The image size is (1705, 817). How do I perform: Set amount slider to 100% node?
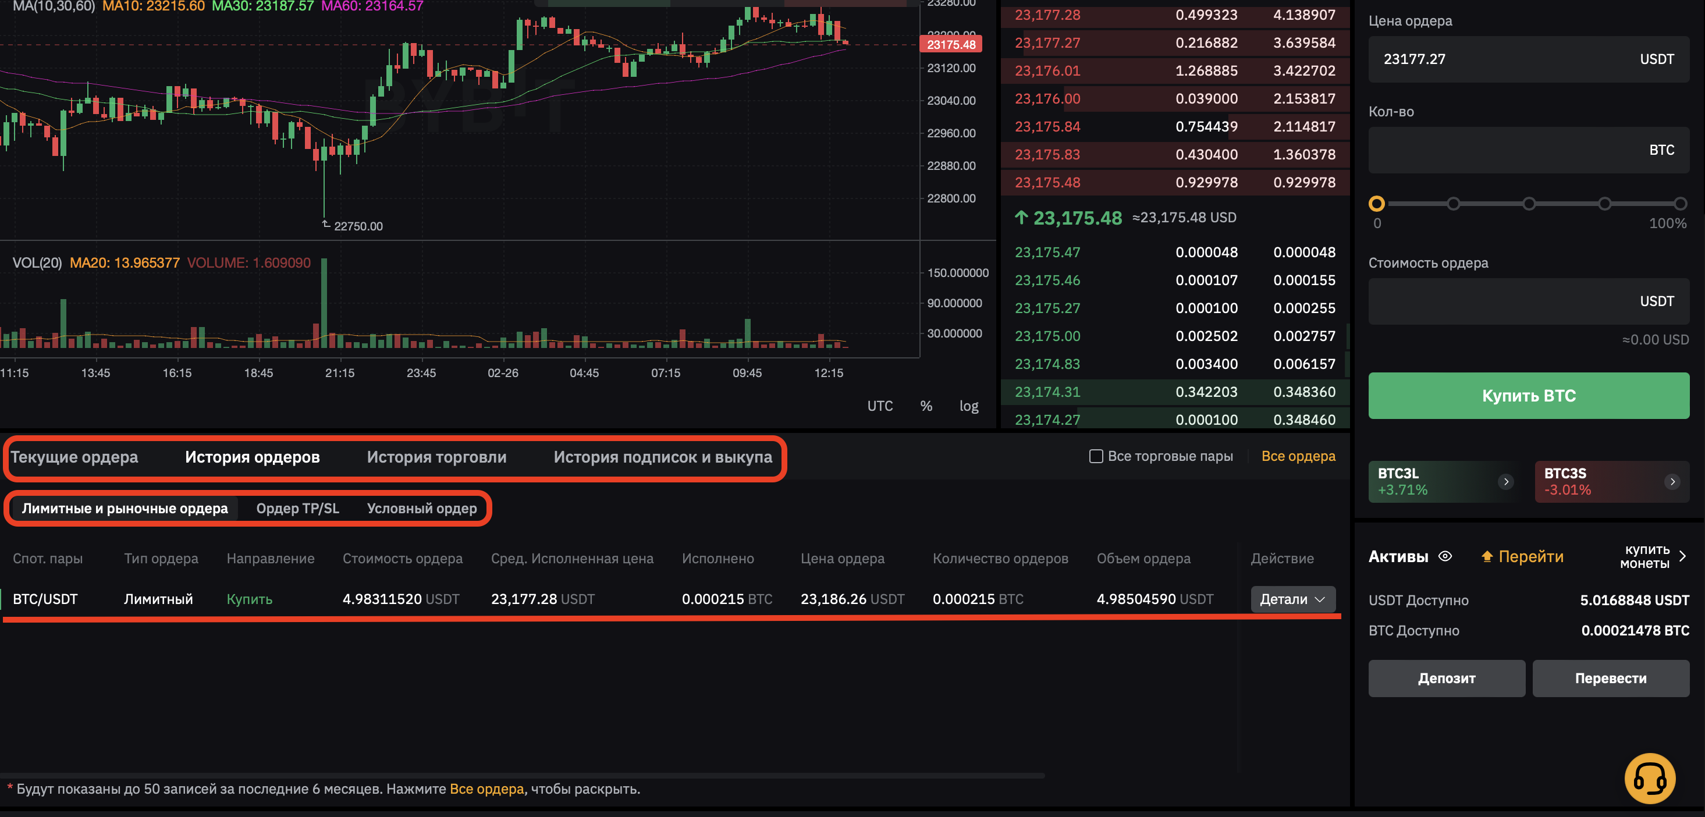coord(1681,203)
